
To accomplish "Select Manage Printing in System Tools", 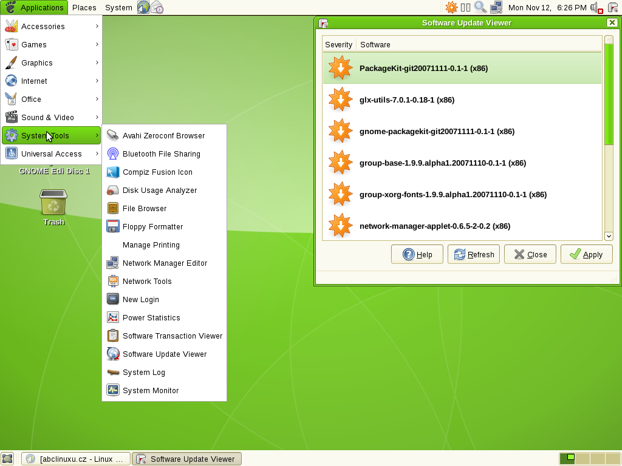I will (x=164, y=245).
